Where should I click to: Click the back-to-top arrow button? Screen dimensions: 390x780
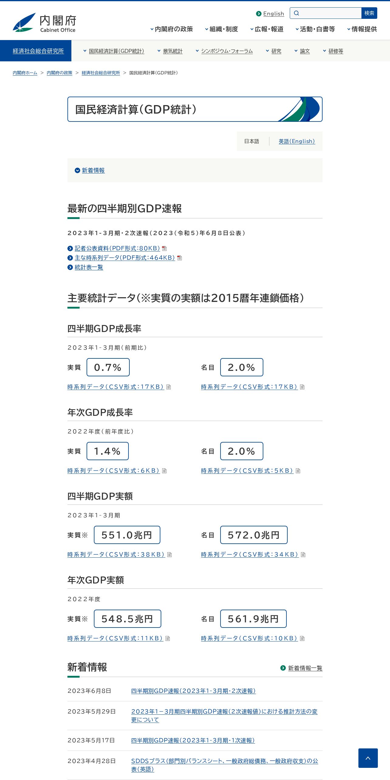click(x=368, y=758)
